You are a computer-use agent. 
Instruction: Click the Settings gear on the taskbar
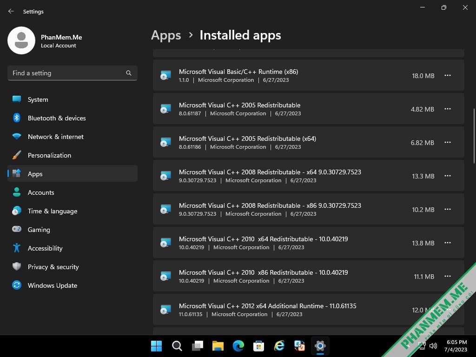[320, 346]
